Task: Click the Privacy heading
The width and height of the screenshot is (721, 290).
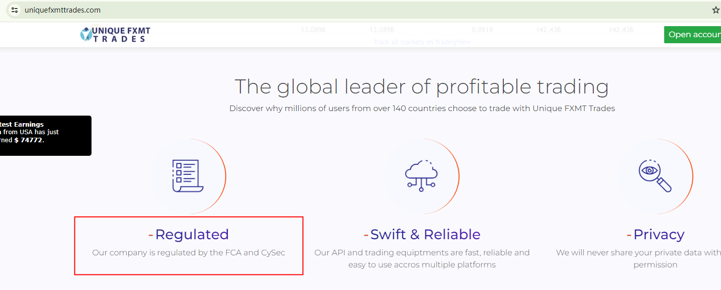Action: (659, 234)
